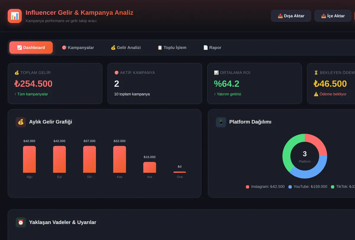This screenshot has height=240, width=355.
Task: Click the Oca bar showing ₺0
Action: (x=180, y=172)
